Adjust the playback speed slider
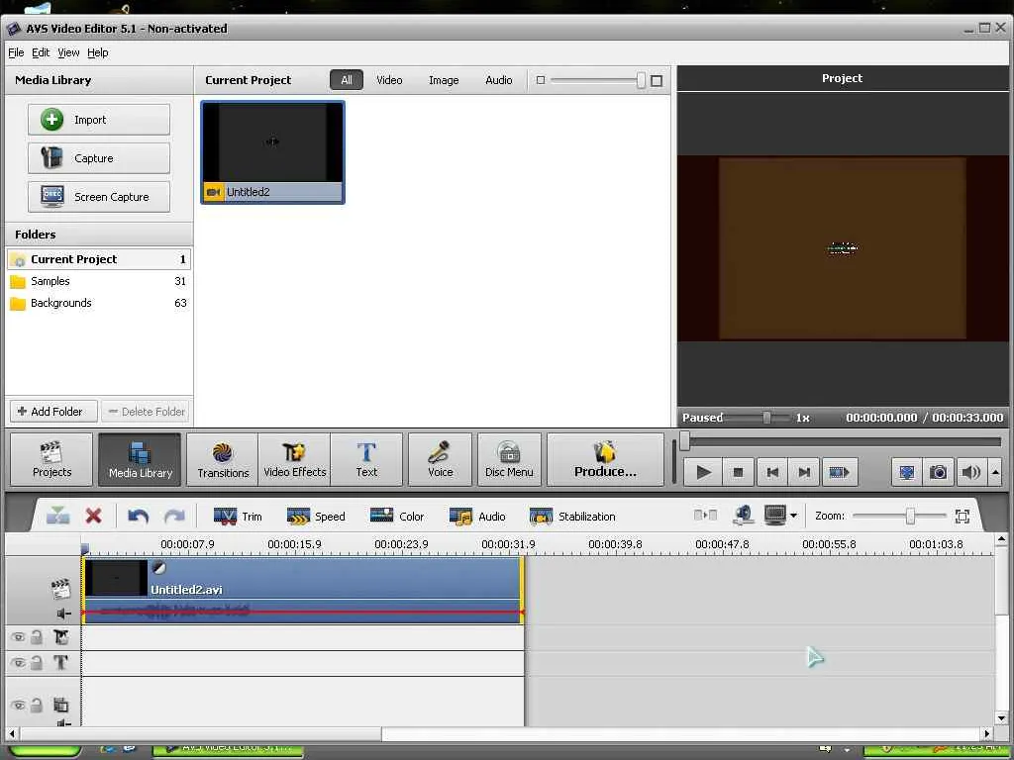This screenshot has width=1014, height=760. pyautogui.click(x=766, y=418)
